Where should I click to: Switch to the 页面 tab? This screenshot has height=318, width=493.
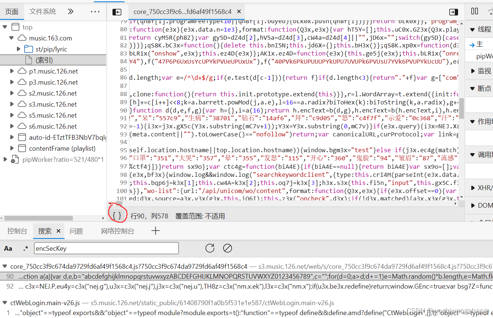[12, 12]
